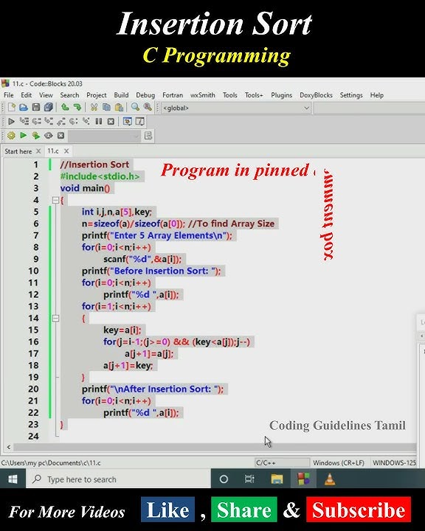Open the Settings menu
This screenshot has height=531, width=425.
coord(351,95)
